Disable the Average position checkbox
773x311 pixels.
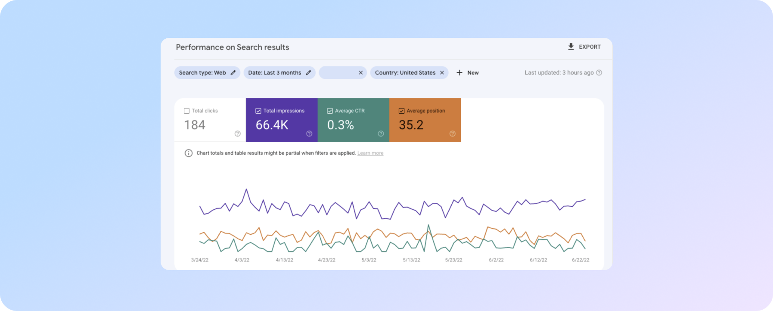[401, 111]
